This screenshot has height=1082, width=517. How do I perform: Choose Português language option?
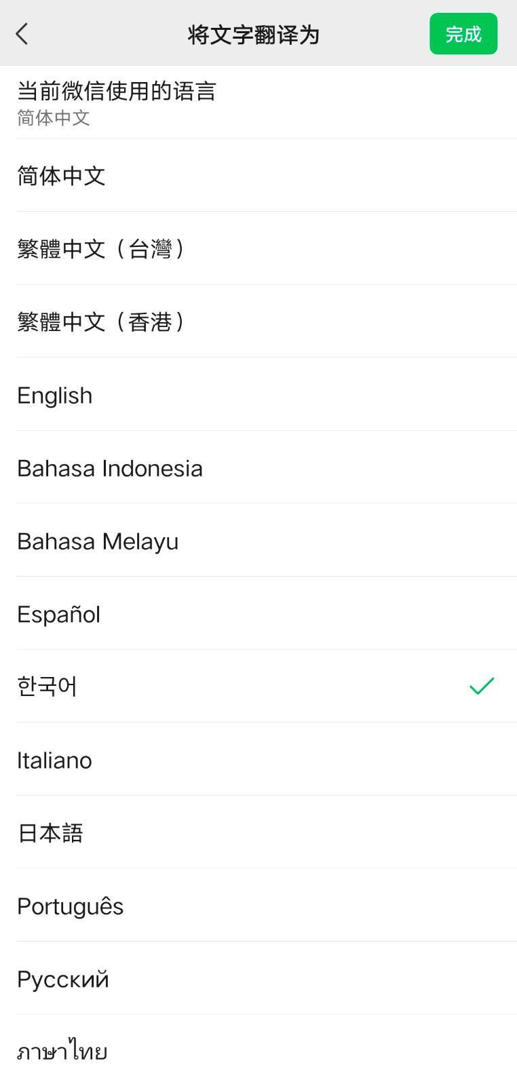click(x=71, y=906)
